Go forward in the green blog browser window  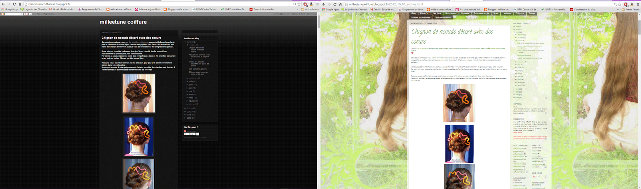pos(329,4)
